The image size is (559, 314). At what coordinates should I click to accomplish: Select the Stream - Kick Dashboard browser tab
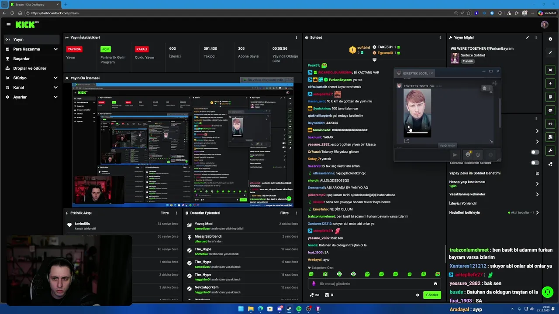[34, 4]
